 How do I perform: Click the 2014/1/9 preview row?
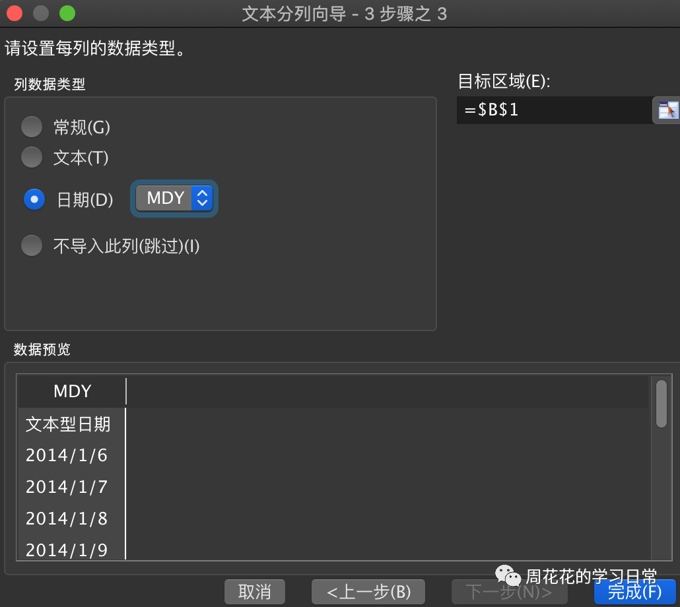[71, 548]
